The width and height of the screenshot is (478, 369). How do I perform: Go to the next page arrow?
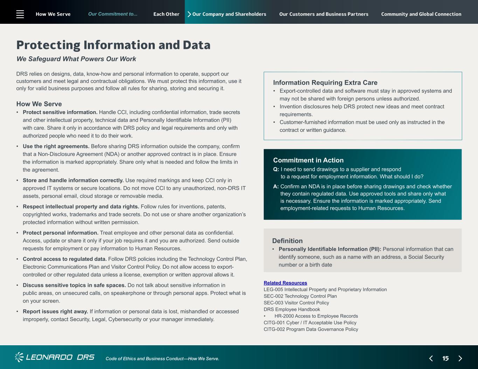pyautogui.click(x=460, y=358)
